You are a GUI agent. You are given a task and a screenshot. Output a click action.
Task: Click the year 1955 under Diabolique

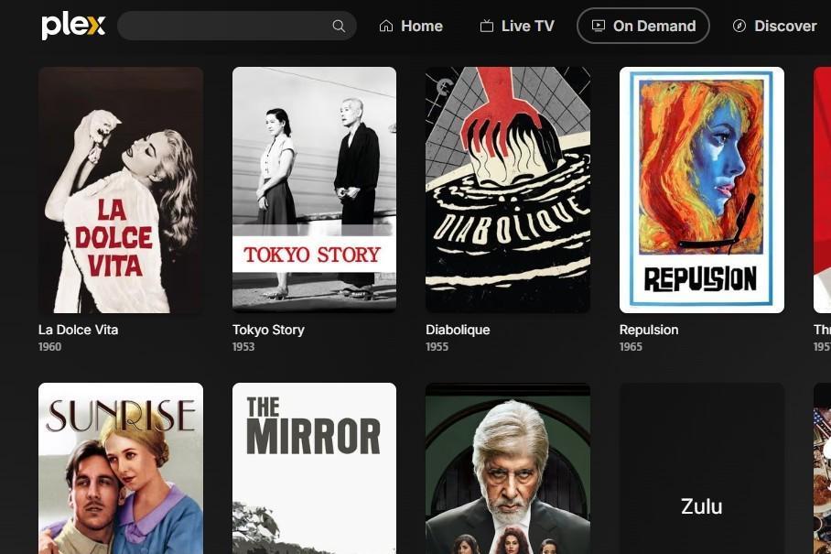coord(437,347)
